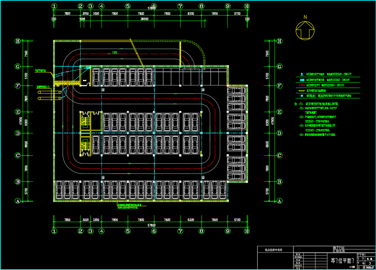Image resolution: width=376 pixels, height=270 pixels.
Task: Select the 1:100 scale text
Action: pyautogui.click(x=352, y=267)
